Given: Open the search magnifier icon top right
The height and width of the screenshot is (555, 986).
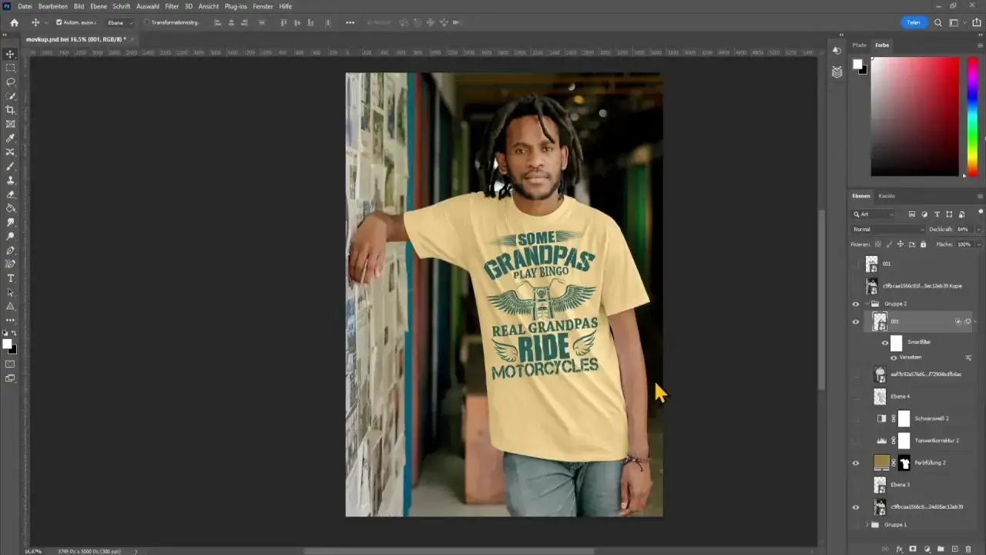Looking at the screenshot, I should tap(938, 22).
